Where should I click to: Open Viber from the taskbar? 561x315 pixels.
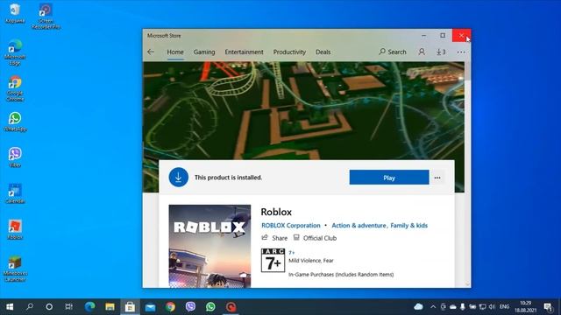pos(190,307)
